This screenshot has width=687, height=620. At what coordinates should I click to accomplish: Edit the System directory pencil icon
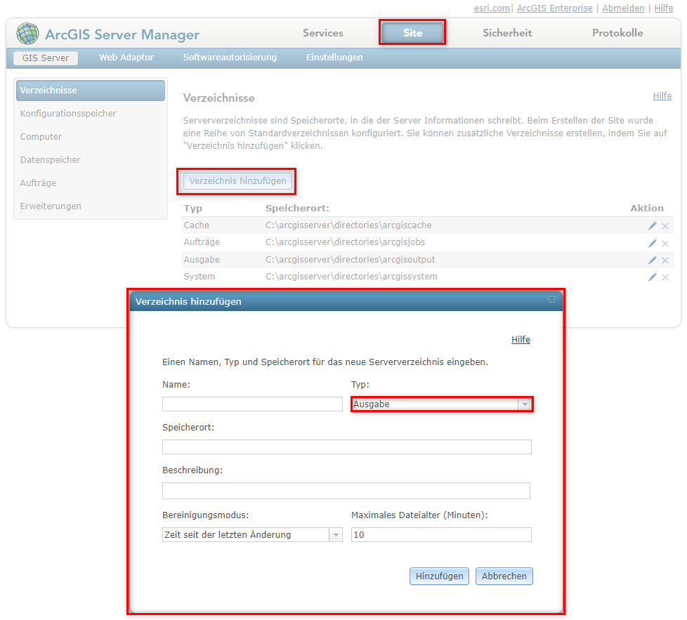click(x=653, y=277)
